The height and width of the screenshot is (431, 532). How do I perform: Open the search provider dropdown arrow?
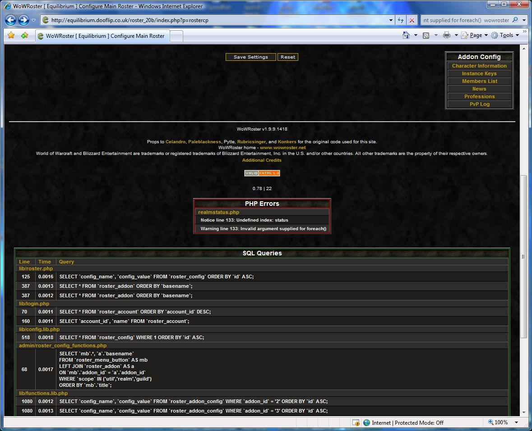pos(524,20)
